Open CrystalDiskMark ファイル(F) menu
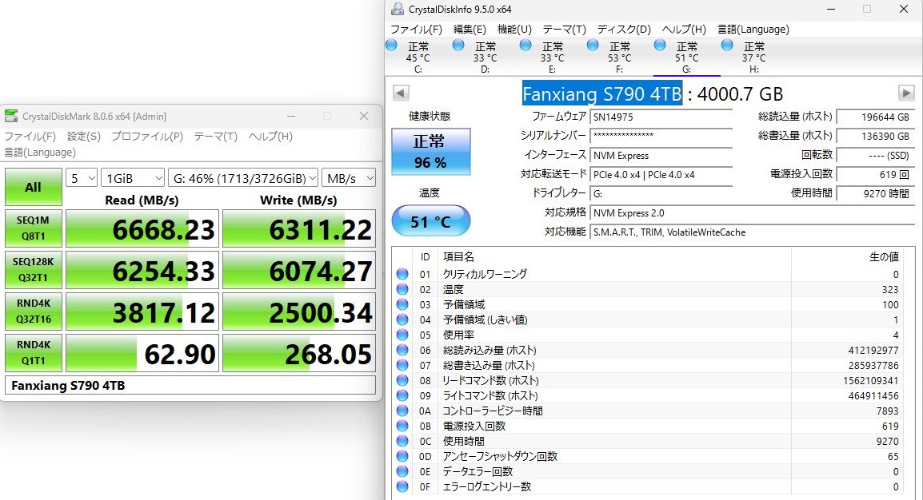 click(x=30, y=137)
